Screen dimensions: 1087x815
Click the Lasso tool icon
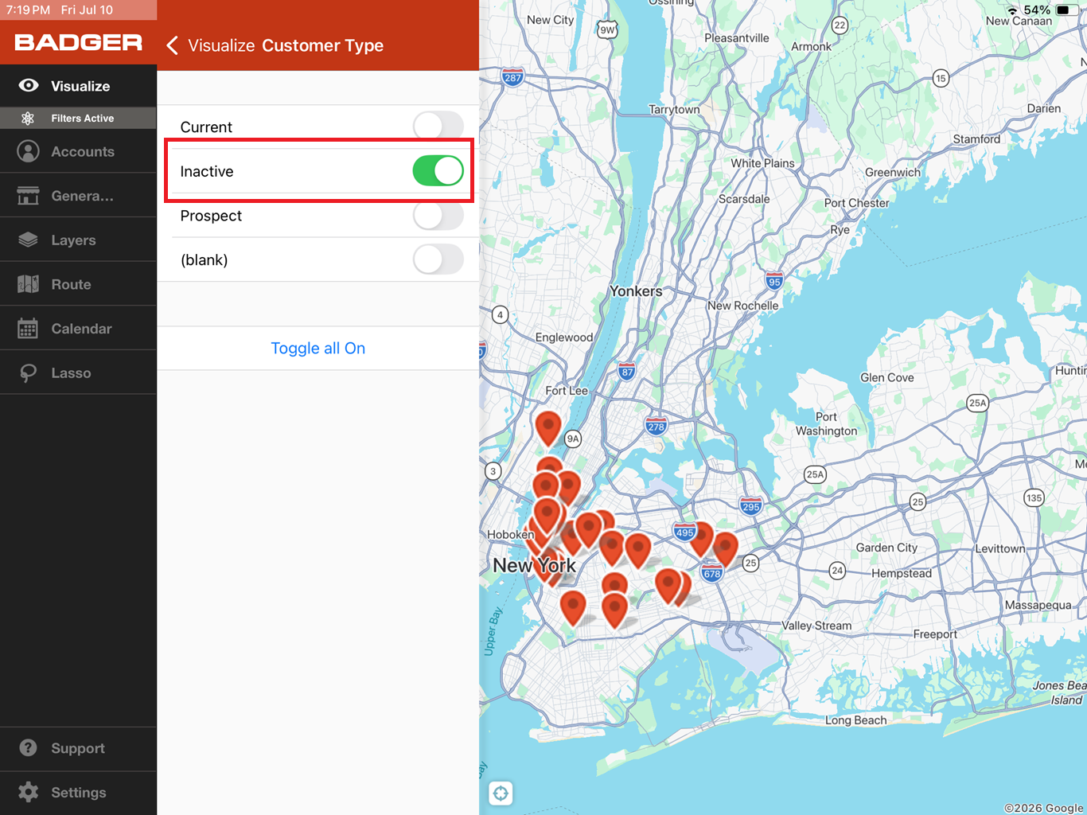pos(28,373)
